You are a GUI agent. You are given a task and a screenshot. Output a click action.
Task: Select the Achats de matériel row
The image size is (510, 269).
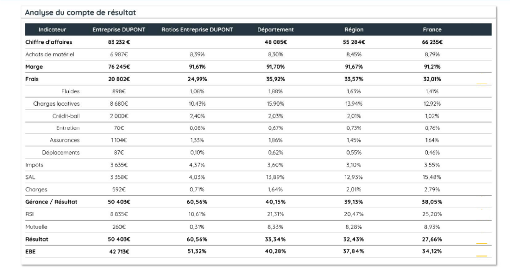258,54
